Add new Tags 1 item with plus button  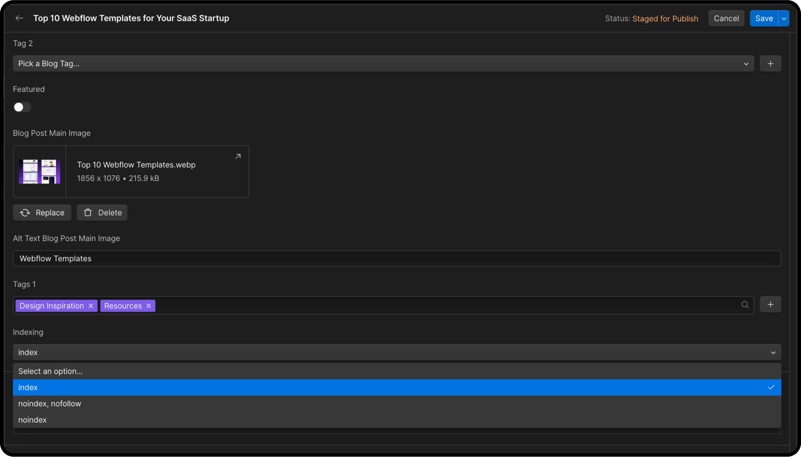click(x=770, y=305)
